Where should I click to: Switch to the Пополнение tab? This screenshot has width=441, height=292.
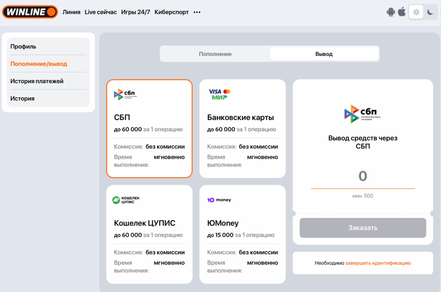coord(215,54)
